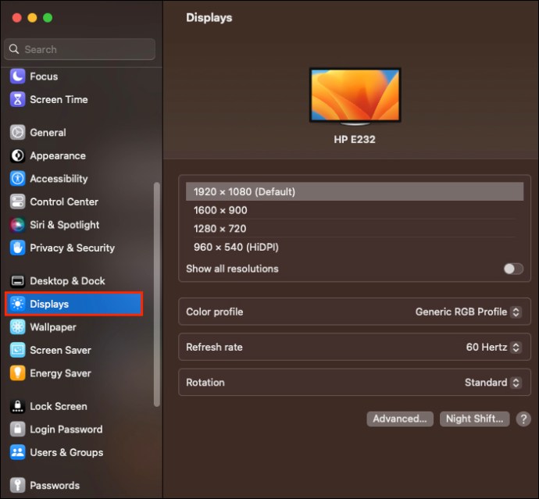This screenshot has height=499, width=539.
Task: Click the Advanced... button
Action: (400, 419)
